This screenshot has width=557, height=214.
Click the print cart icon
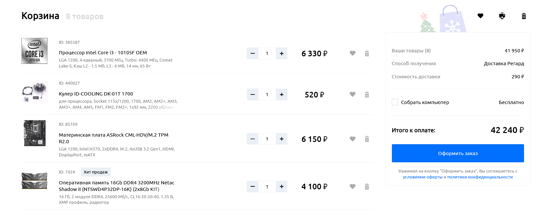coord(502,16)
